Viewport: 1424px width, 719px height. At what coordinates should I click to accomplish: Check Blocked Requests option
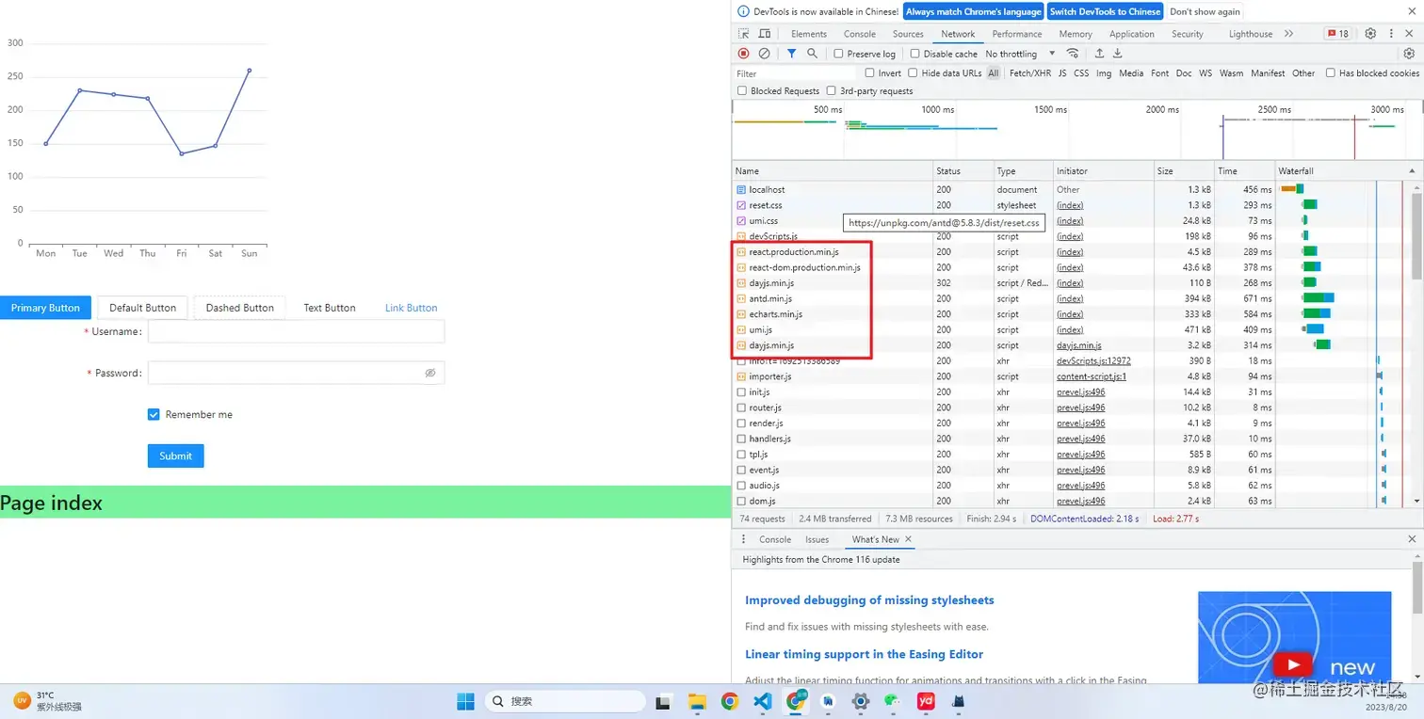(x=742, y=90)
